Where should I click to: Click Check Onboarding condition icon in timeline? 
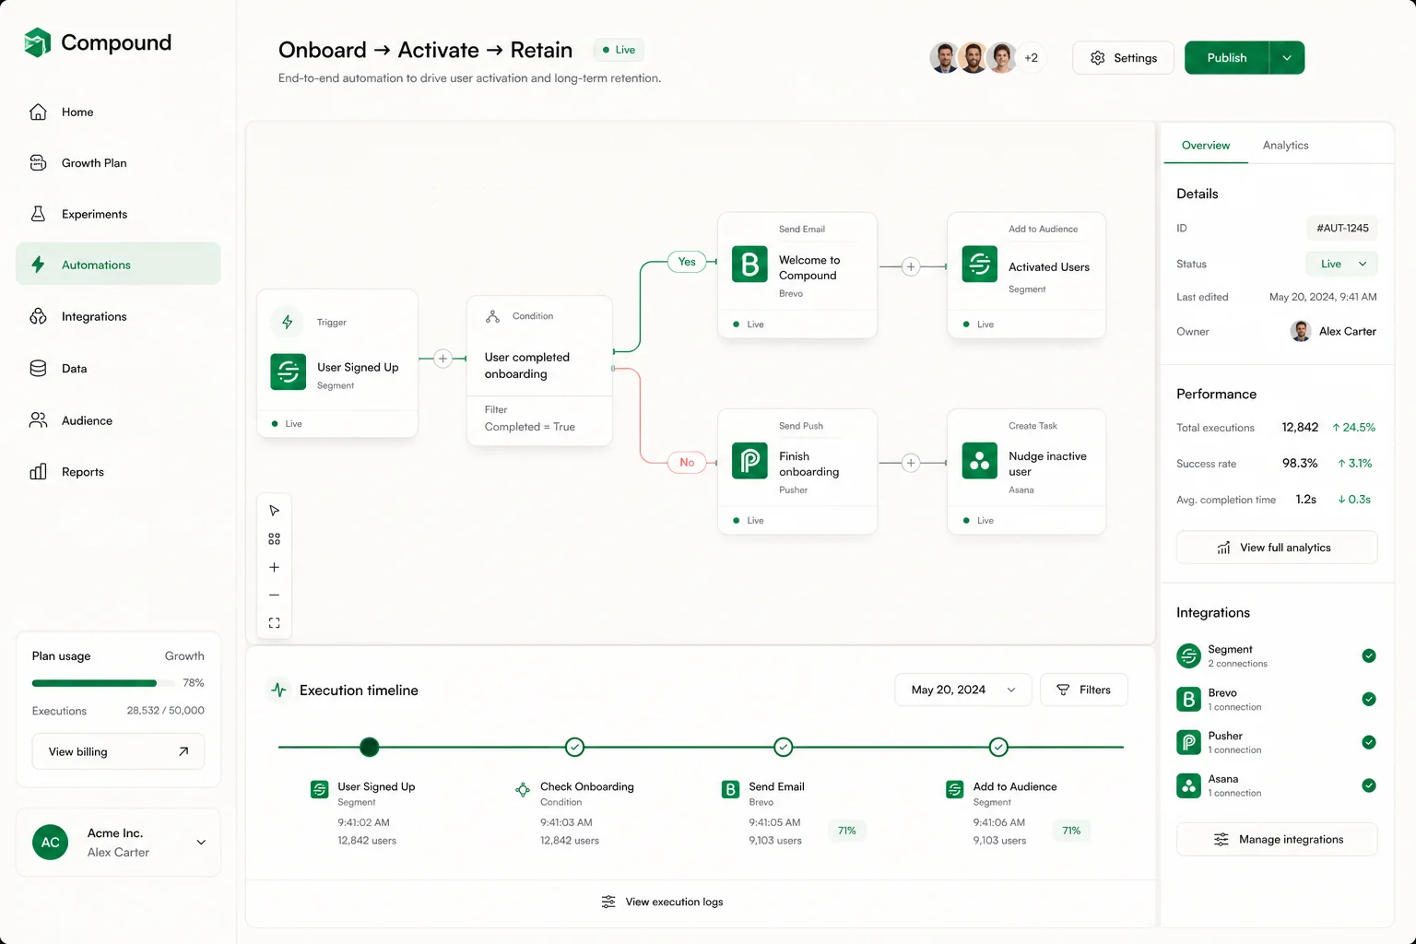click(x=523, y=789)
